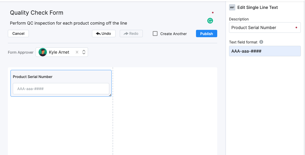The height and width of the screenshot is (155, 305).
Task: Undo the last form change
Action: coord(104,34)
